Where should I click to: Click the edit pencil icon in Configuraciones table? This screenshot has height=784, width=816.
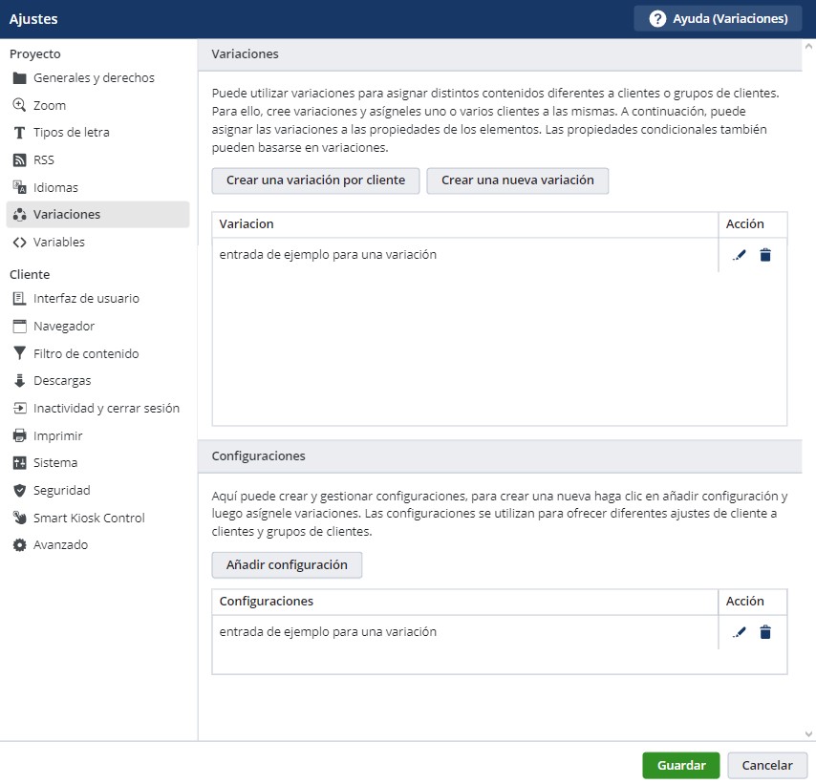[739, 632]
